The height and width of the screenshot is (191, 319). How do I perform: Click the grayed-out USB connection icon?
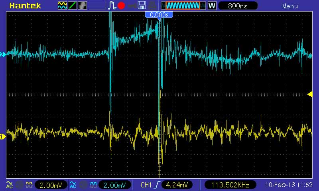132,6
